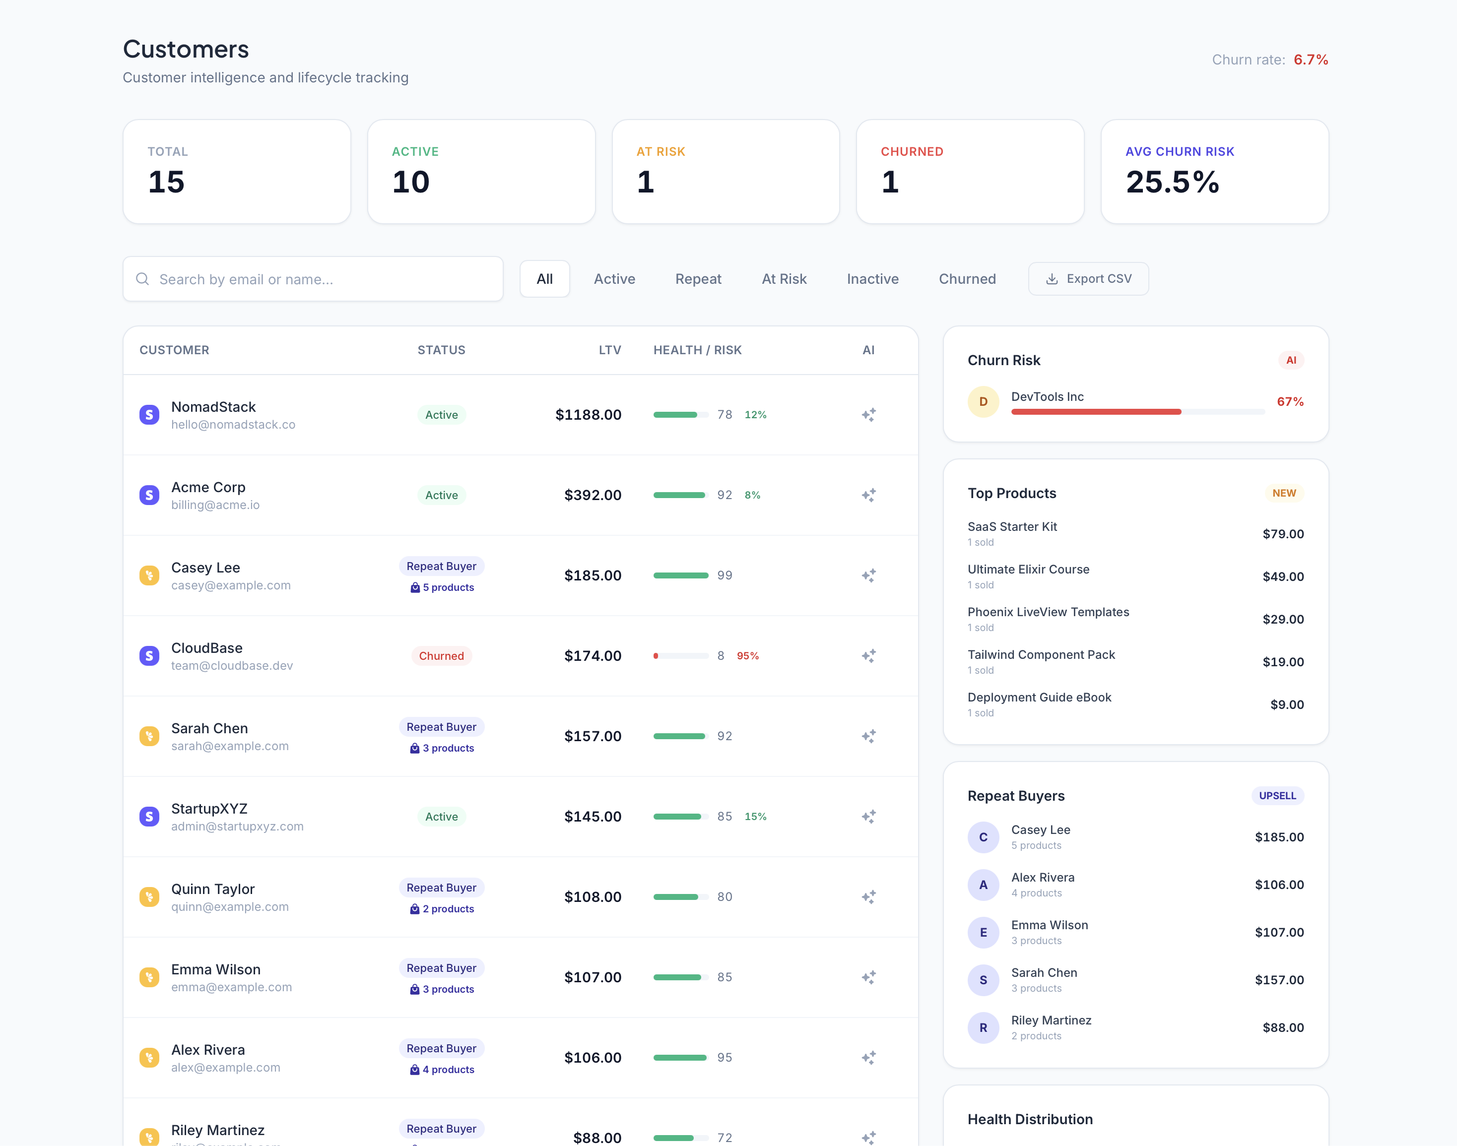
Task: Click AI sparkle icon for StartupXYZ
Action: click(x=868, y=817)
